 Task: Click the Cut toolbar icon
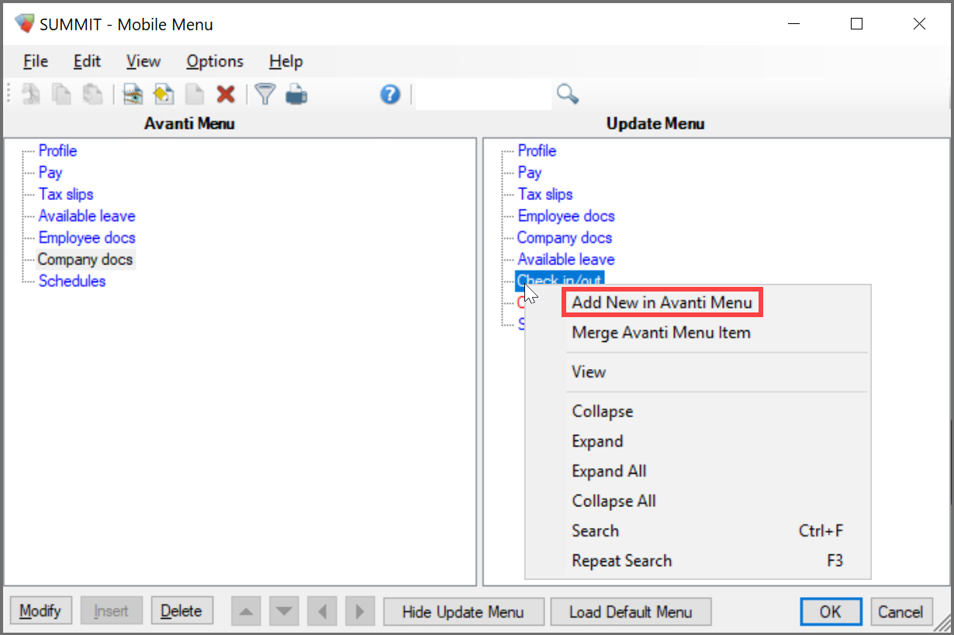tap(31, 95)
